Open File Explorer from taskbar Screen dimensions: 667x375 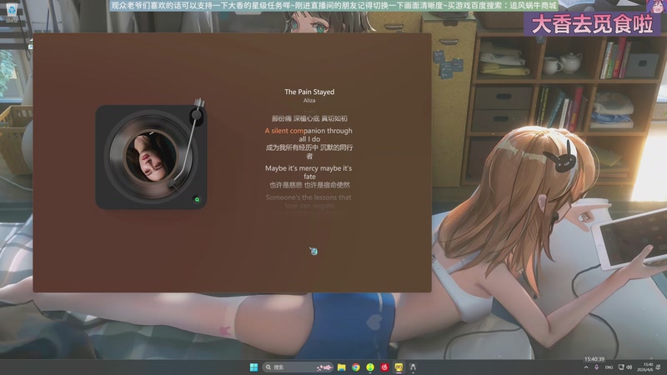pyautogui.click(x=342, y=367)
